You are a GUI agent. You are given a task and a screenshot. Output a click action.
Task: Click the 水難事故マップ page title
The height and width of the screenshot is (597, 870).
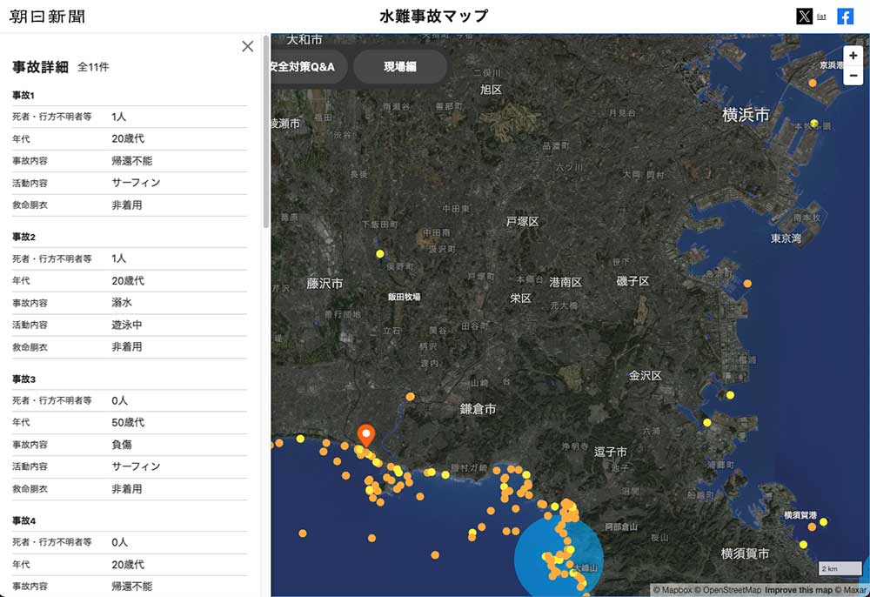(434, 16)
